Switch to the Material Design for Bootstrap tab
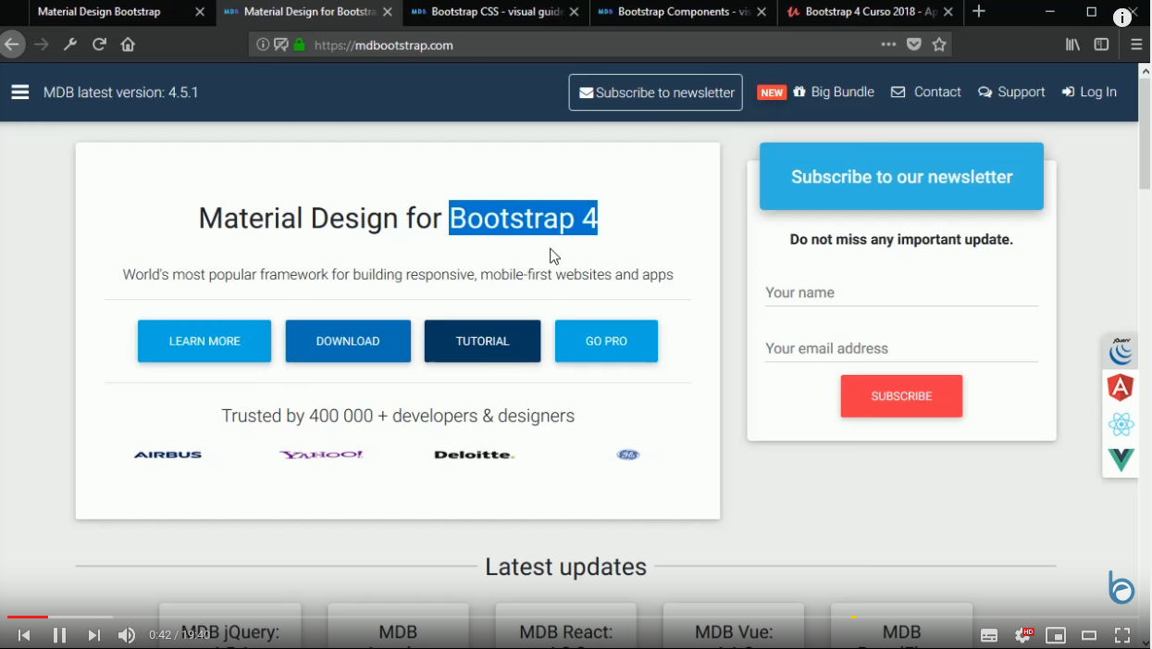The image size is (1152, 649). (x=309, y=12)
